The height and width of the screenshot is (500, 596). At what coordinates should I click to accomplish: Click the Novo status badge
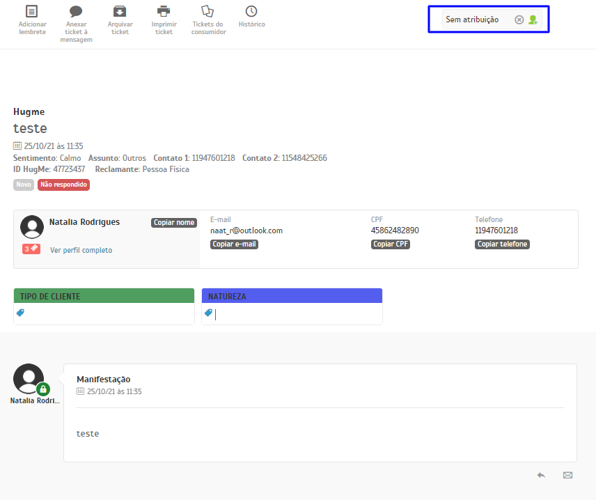tap(24, 185)
